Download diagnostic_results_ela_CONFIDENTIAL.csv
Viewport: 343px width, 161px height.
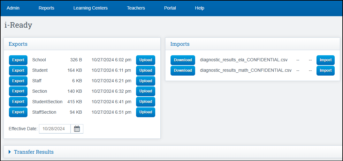click(x=183, y=60)
